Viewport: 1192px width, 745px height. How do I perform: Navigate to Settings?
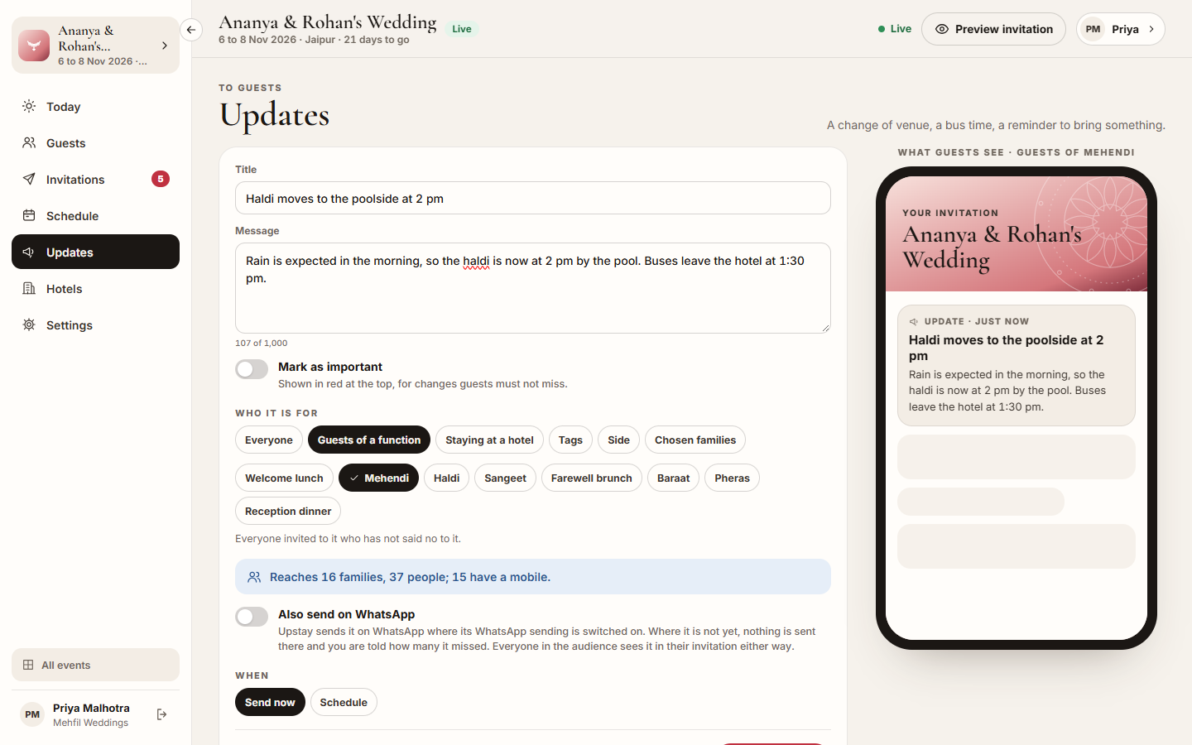(95, 324)
